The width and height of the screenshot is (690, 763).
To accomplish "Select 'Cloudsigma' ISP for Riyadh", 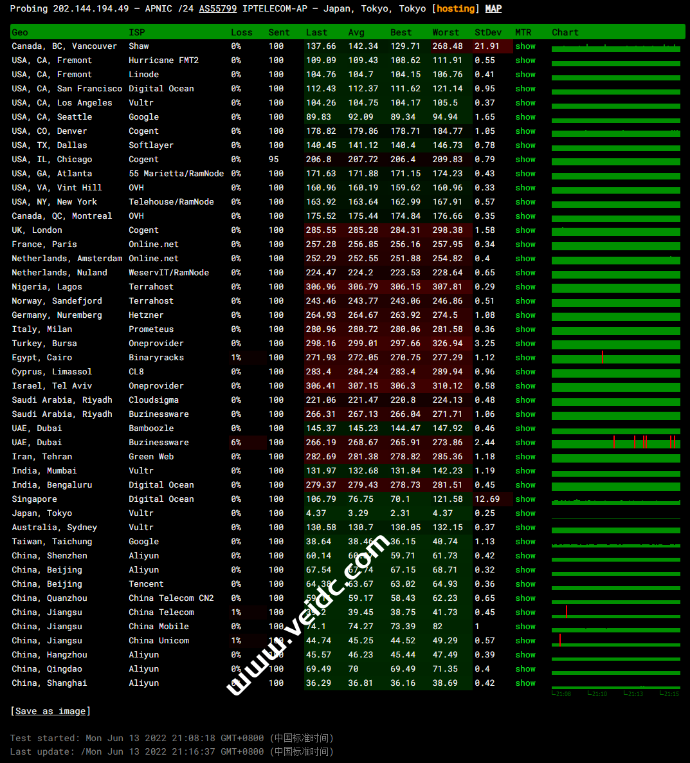I will coord(154,400).
